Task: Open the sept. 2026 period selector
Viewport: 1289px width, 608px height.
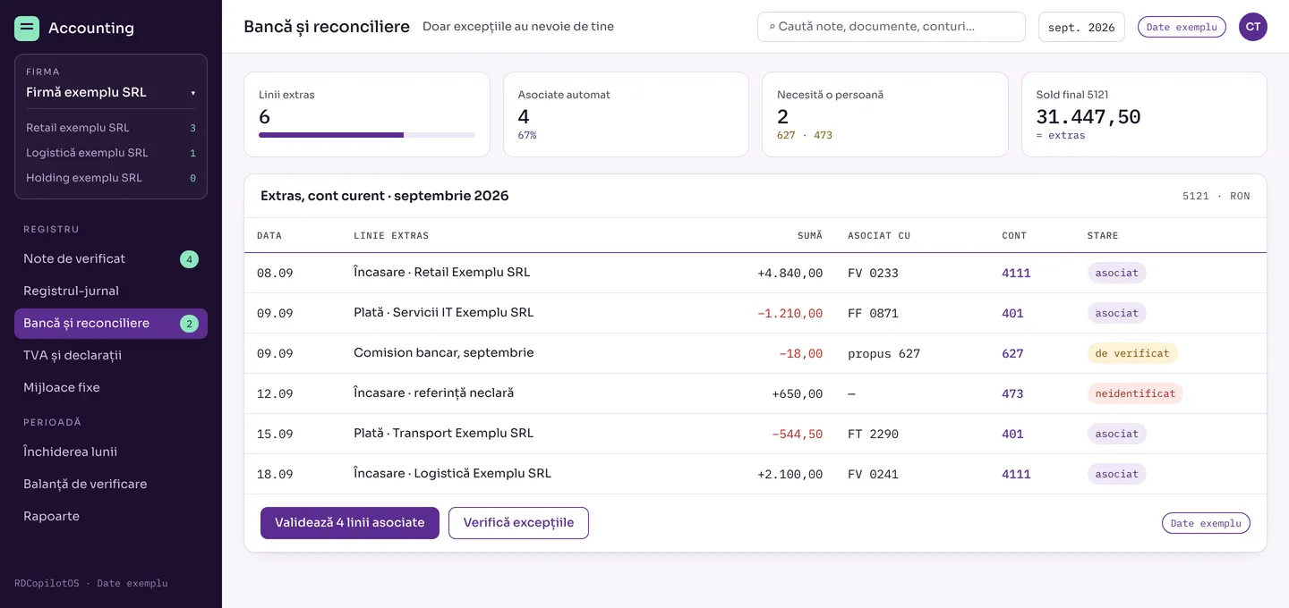Action: pos(1081,27)
